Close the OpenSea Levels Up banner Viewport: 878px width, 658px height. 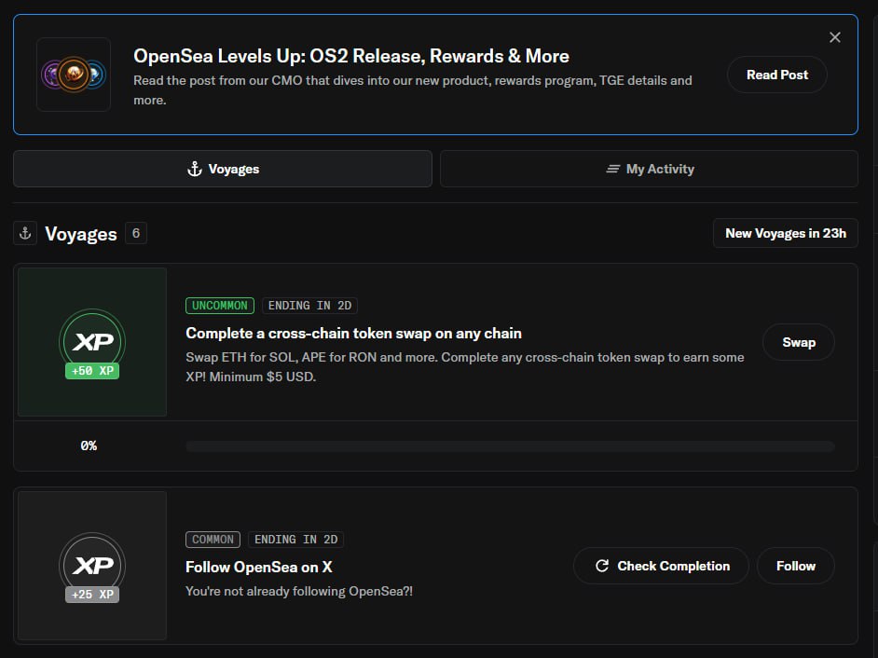tap(834, 37)
